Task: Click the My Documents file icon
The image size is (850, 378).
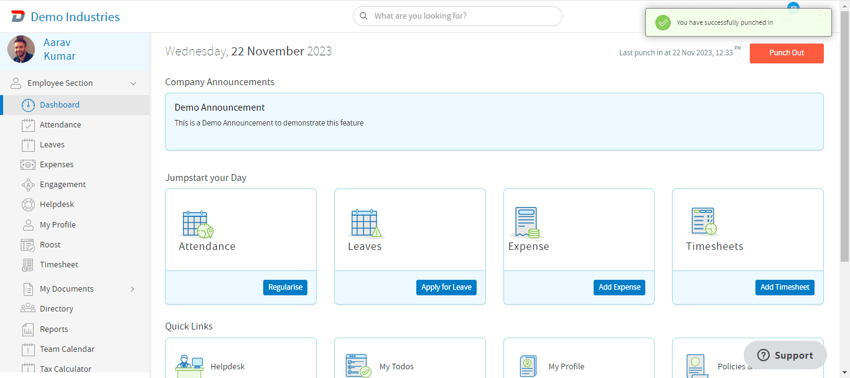Action: click(x=28, y=289)
